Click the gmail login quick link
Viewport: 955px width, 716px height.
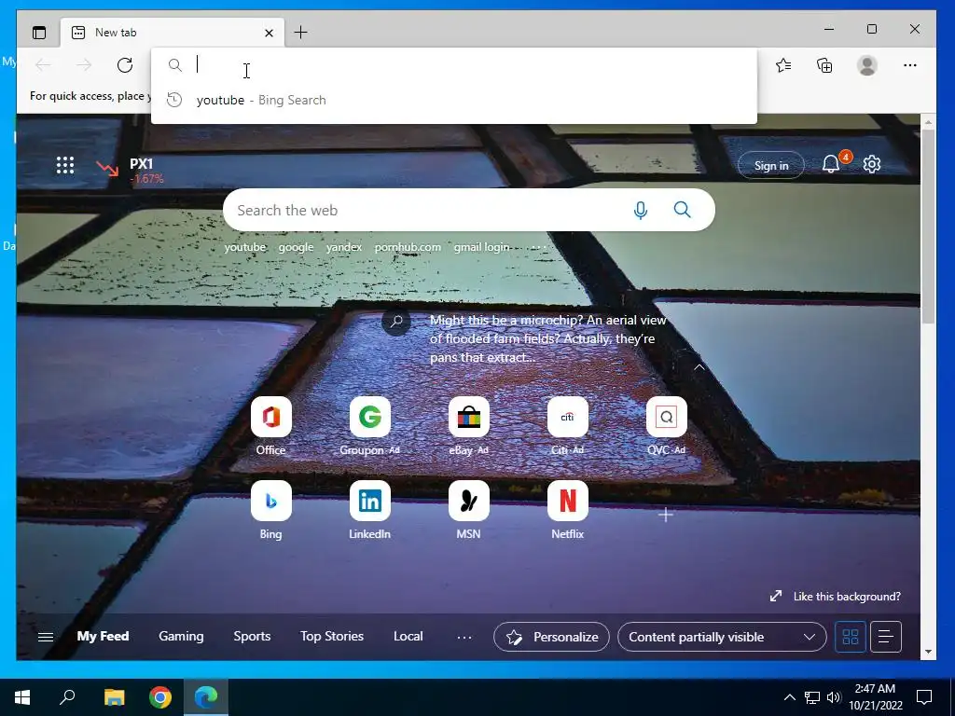tap(481, 247)
